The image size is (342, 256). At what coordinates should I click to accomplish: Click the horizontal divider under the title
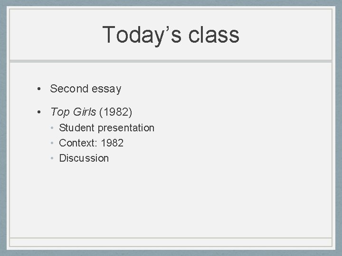[171, 61]
